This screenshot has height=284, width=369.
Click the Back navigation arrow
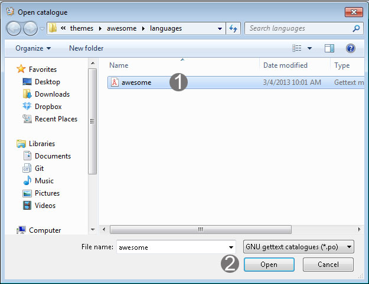pyautogui.click(x=14, y=28)
